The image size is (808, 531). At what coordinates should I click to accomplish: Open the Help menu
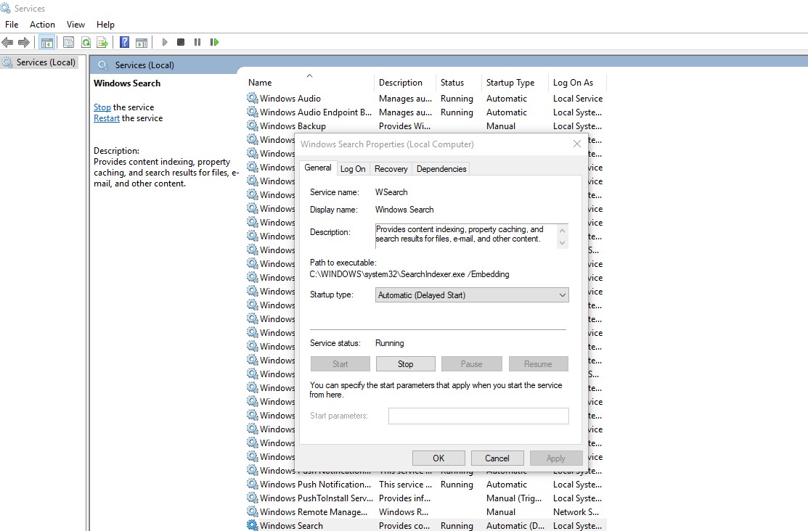(x=105, y=24)
